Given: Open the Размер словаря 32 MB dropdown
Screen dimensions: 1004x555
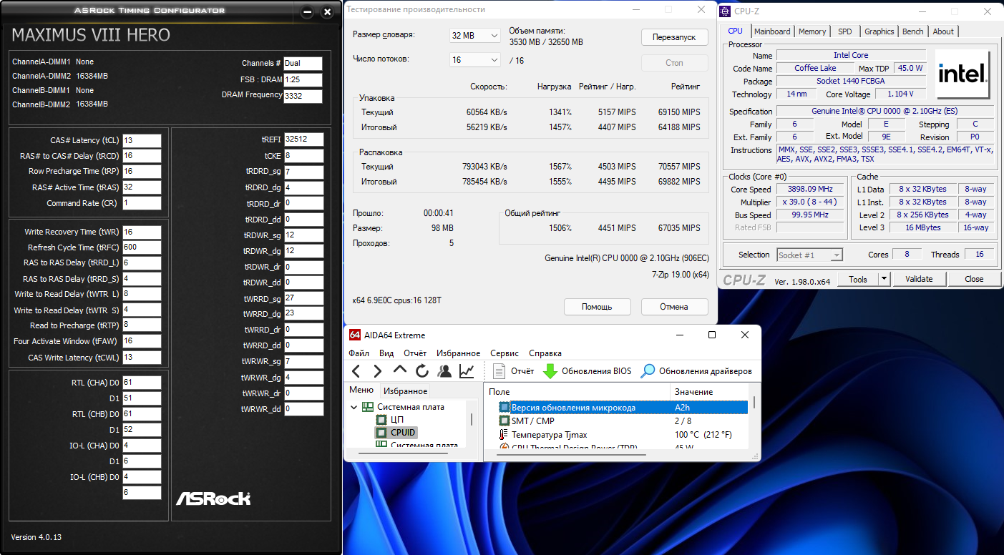Looking at the screenshot, I should point(475,36).
